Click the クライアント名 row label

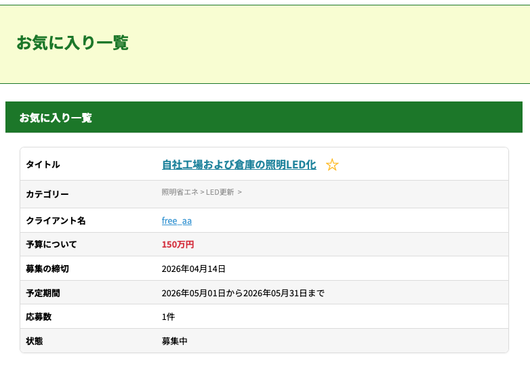56,221
